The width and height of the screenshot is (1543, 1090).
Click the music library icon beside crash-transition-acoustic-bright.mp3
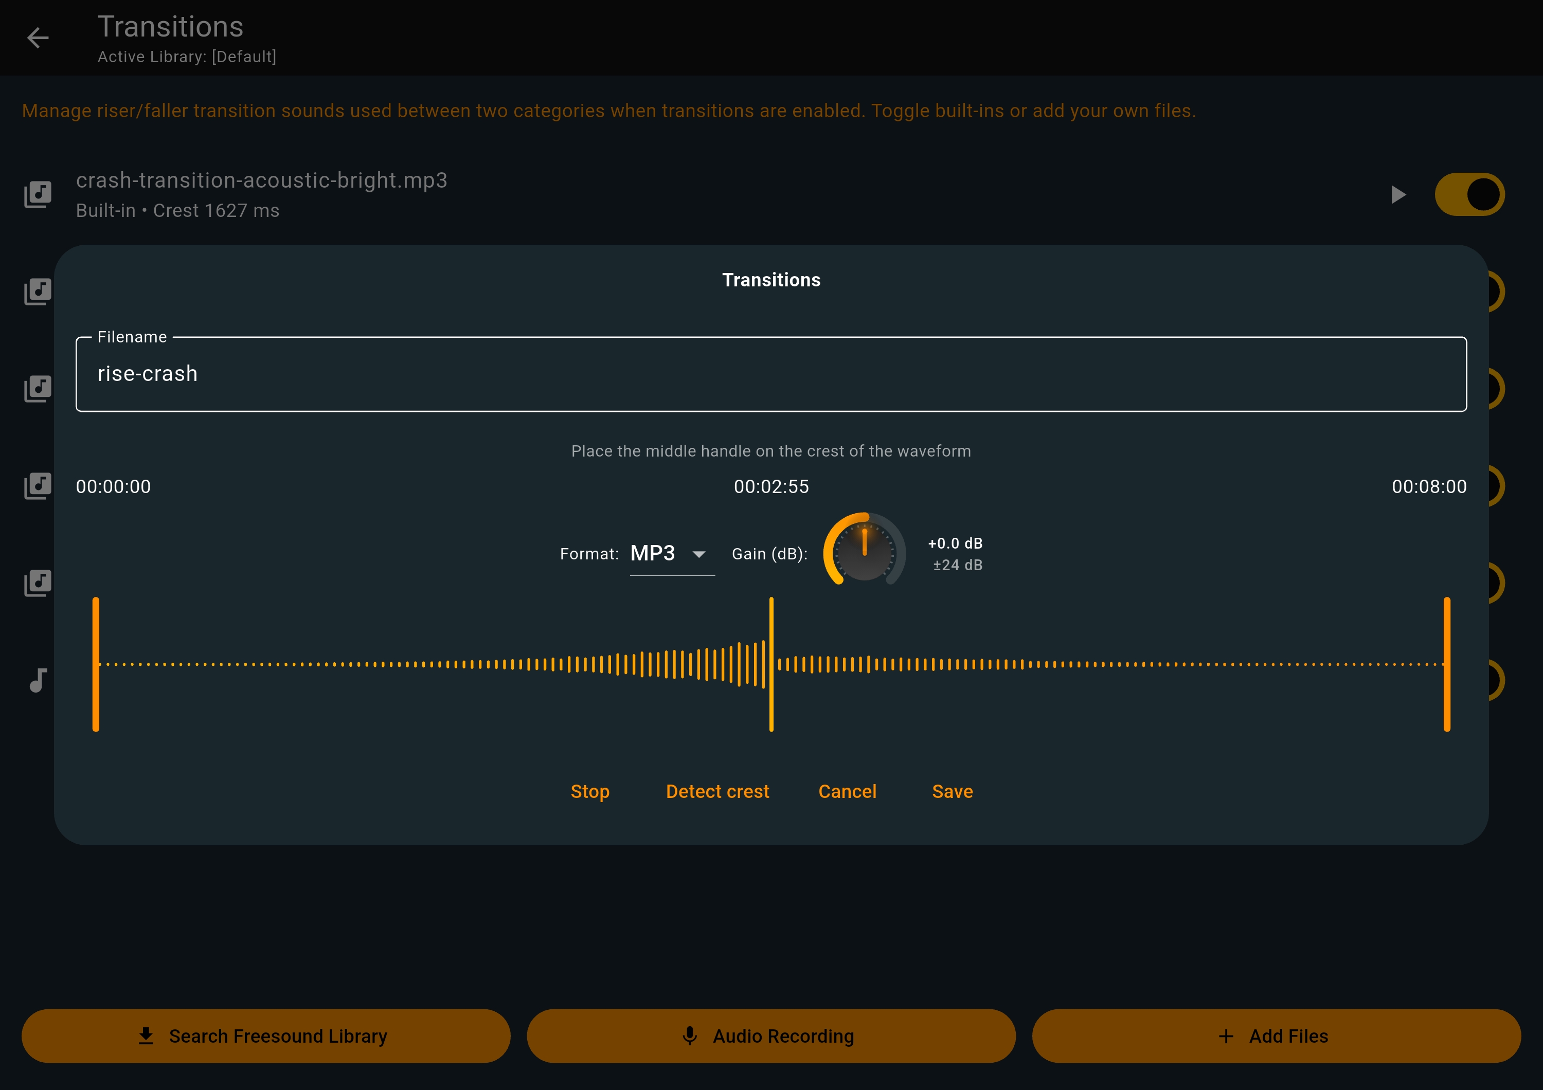(x=38, y=195)
